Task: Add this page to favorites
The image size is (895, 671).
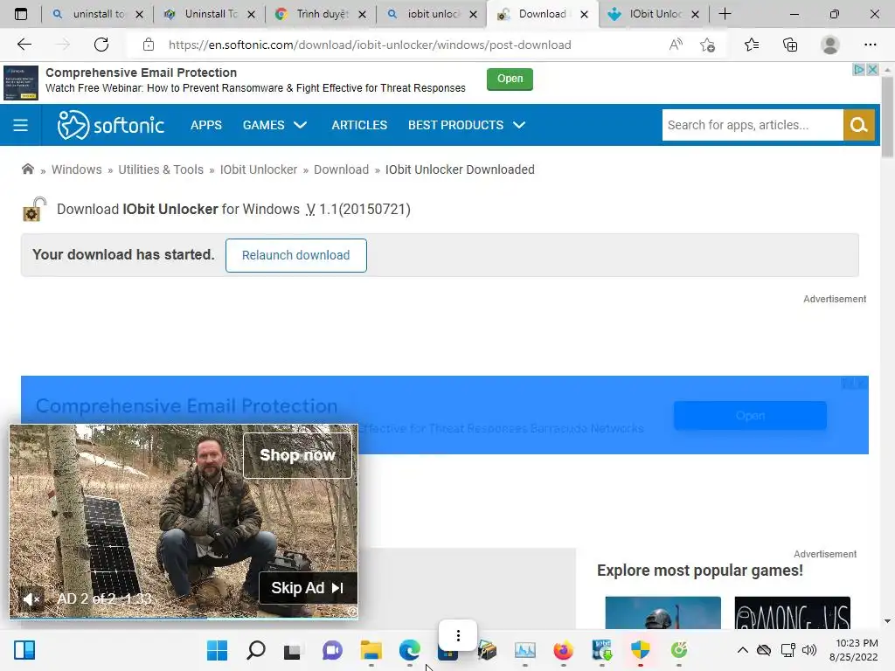Action: pos(707,45)
